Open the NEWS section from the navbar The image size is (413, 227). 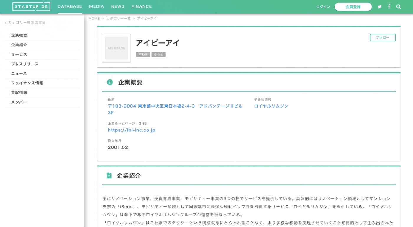[117, 6]
